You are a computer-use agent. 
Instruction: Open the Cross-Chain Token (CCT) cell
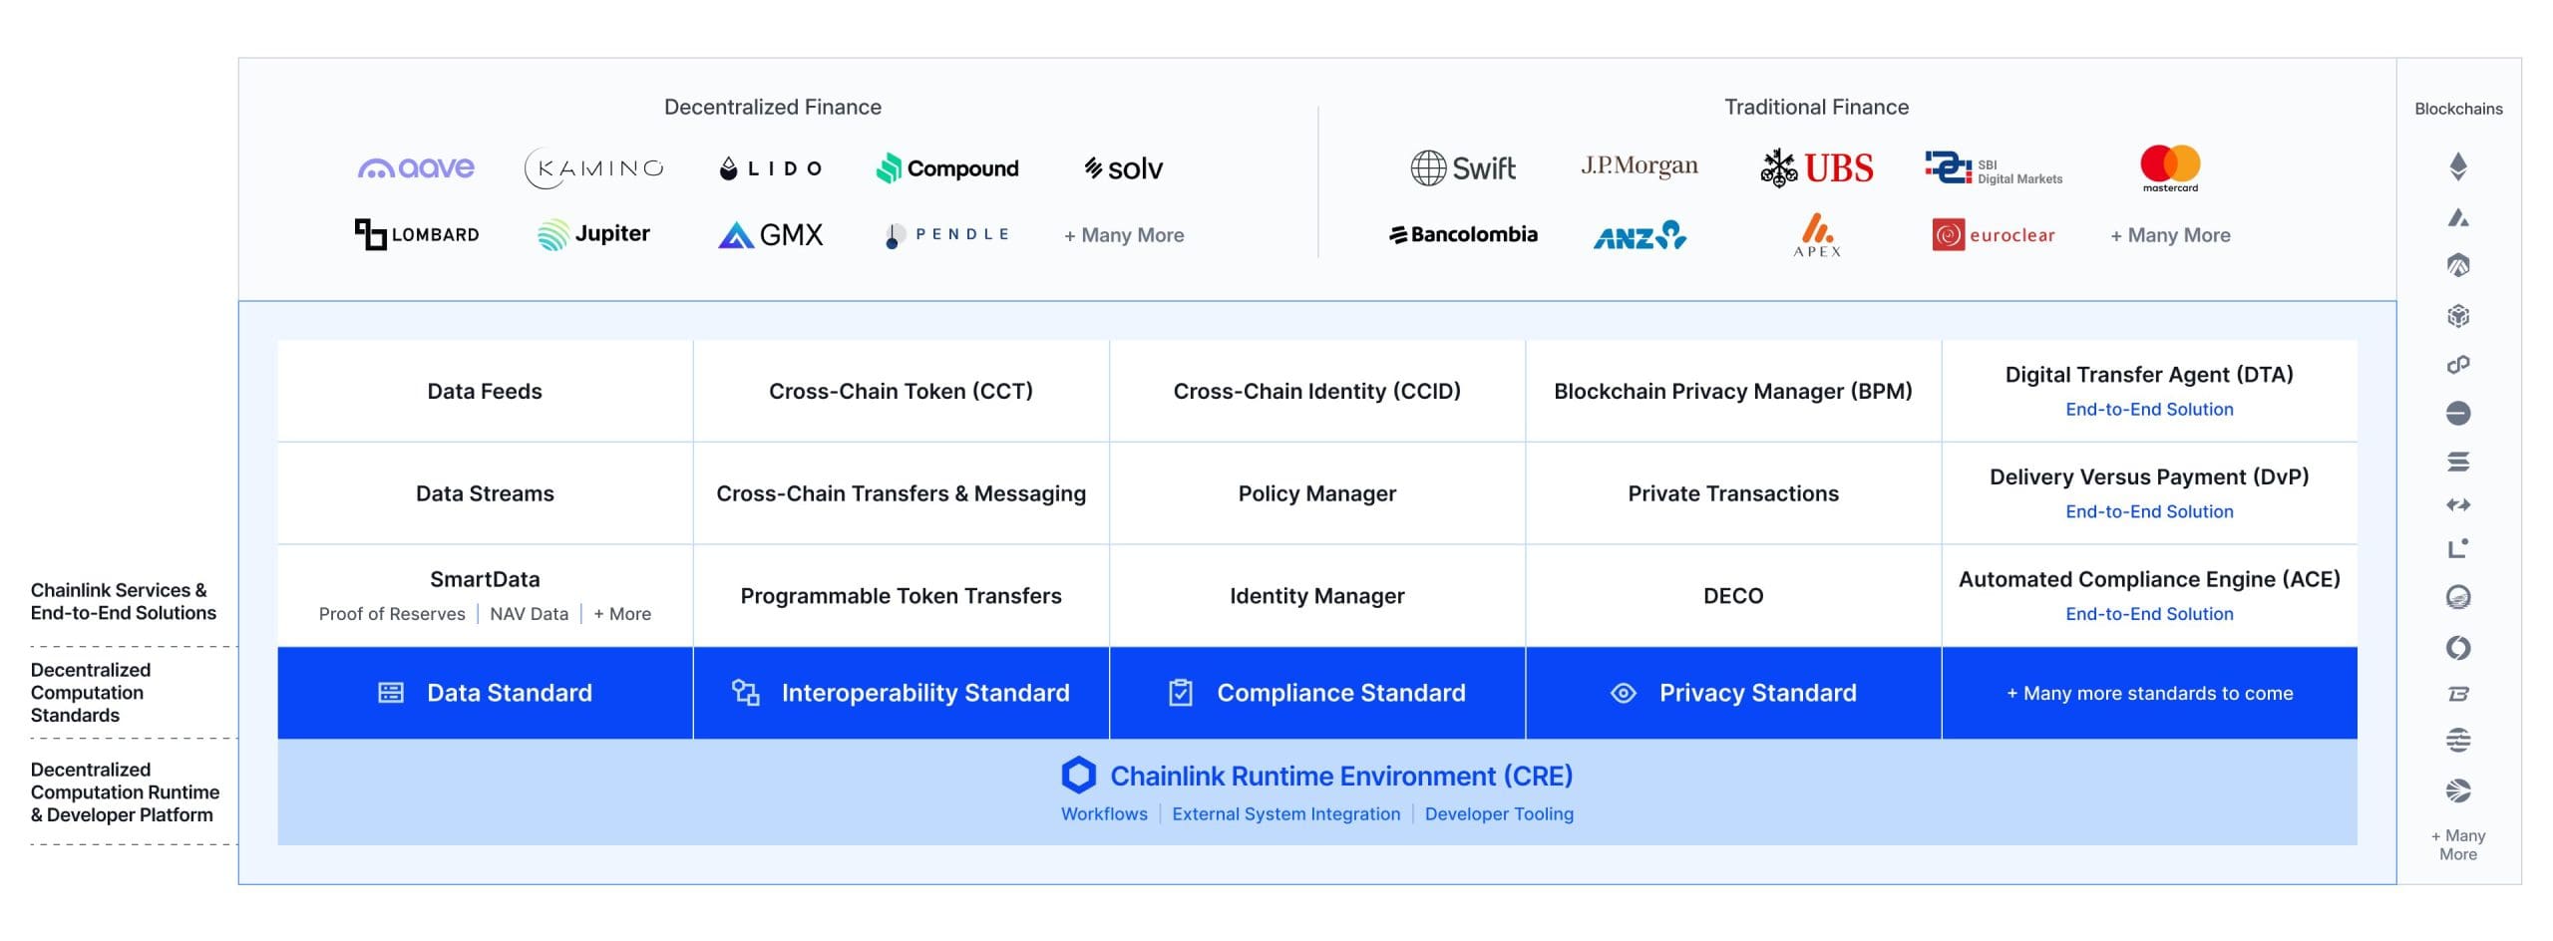click(x=902, y=391)
